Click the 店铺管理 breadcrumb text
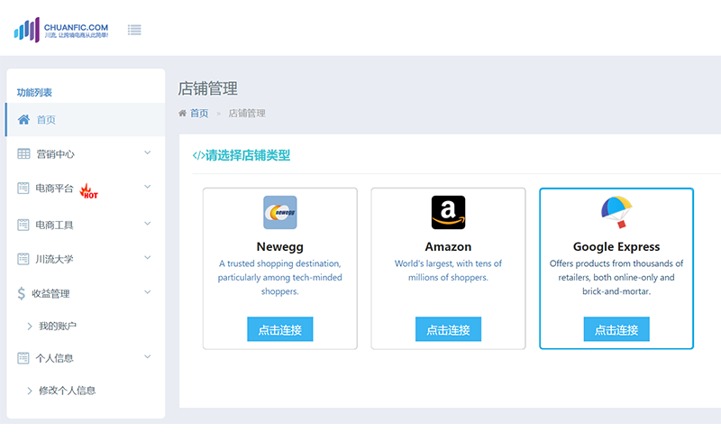The width and height of the screenshot is (721, 433). (x=247, y=113)
